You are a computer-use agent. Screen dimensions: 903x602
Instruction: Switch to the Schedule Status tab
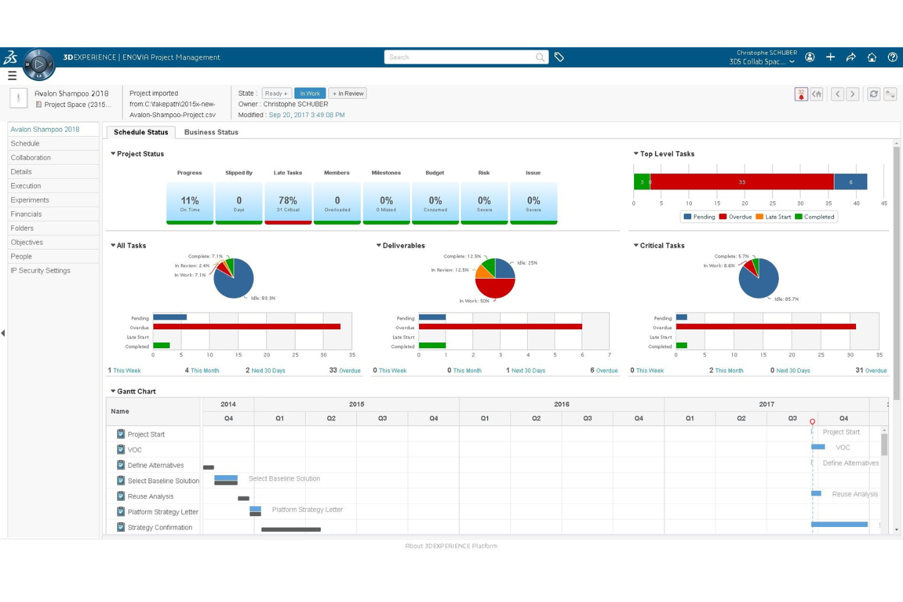[141, 132]
